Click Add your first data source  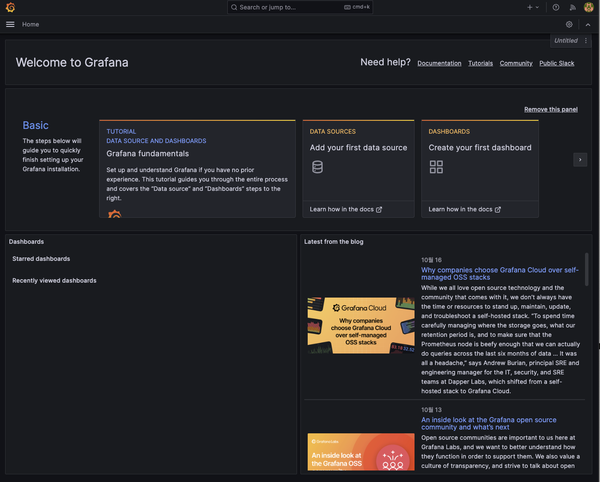click(x=359, y=148)
